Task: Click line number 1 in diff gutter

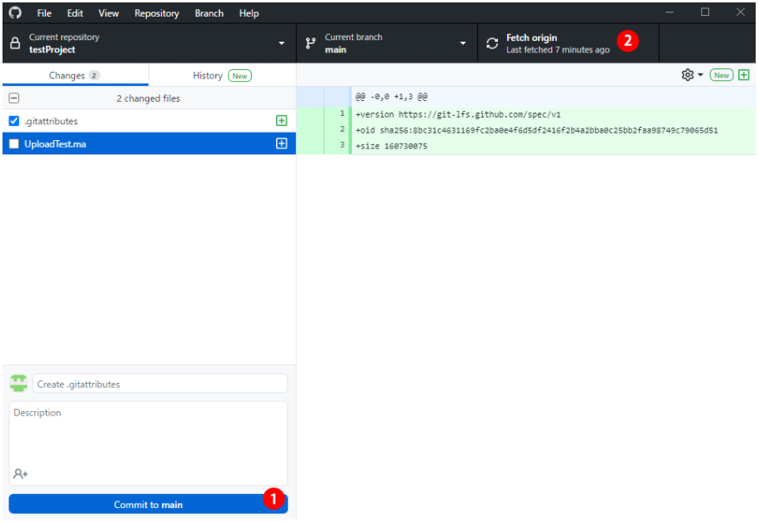Action: pyautogui.click(x=342, y=113)
